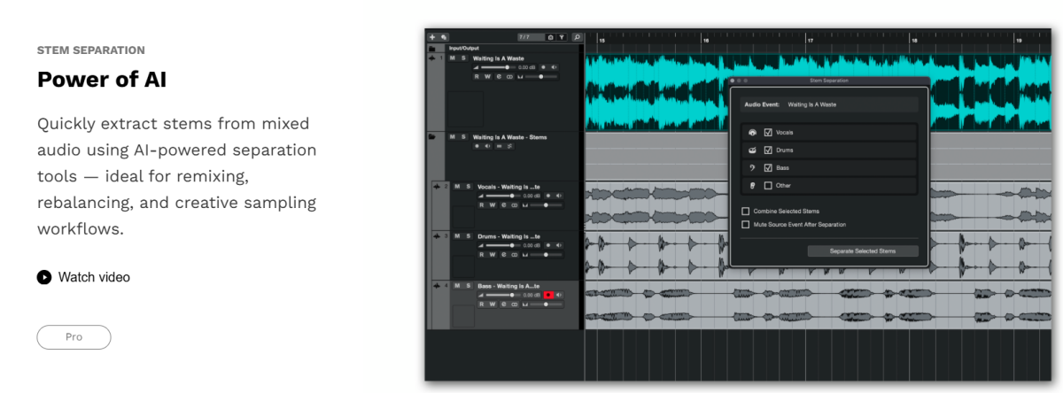The height and width of the screenshot is (393, 1063).
Task: Uncheck the Bass stem checkbox
Action: coord(768,167)
